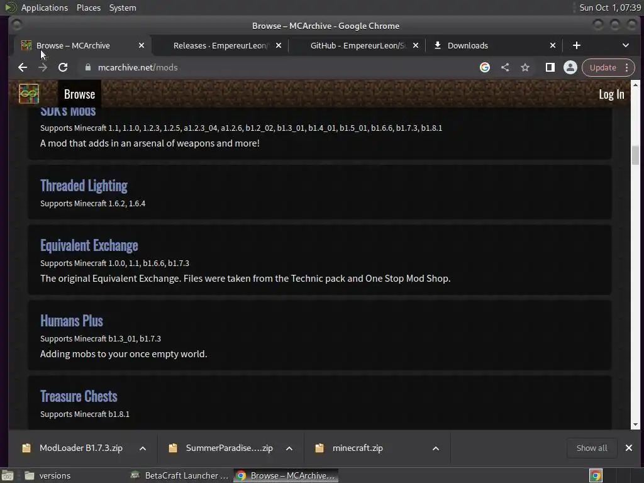644x483 pixels.
Task: Close the Browse – MCArchive tab
Action: pos(142,45)
